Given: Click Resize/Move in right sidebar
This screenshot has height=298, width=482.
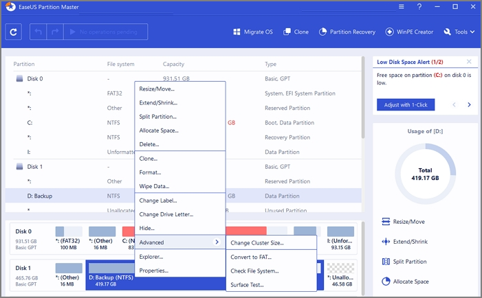Looking at the screenshot, I should 404,222.
